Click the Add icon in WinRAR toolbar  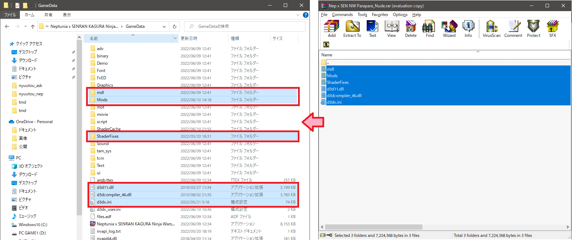(331, 29)
